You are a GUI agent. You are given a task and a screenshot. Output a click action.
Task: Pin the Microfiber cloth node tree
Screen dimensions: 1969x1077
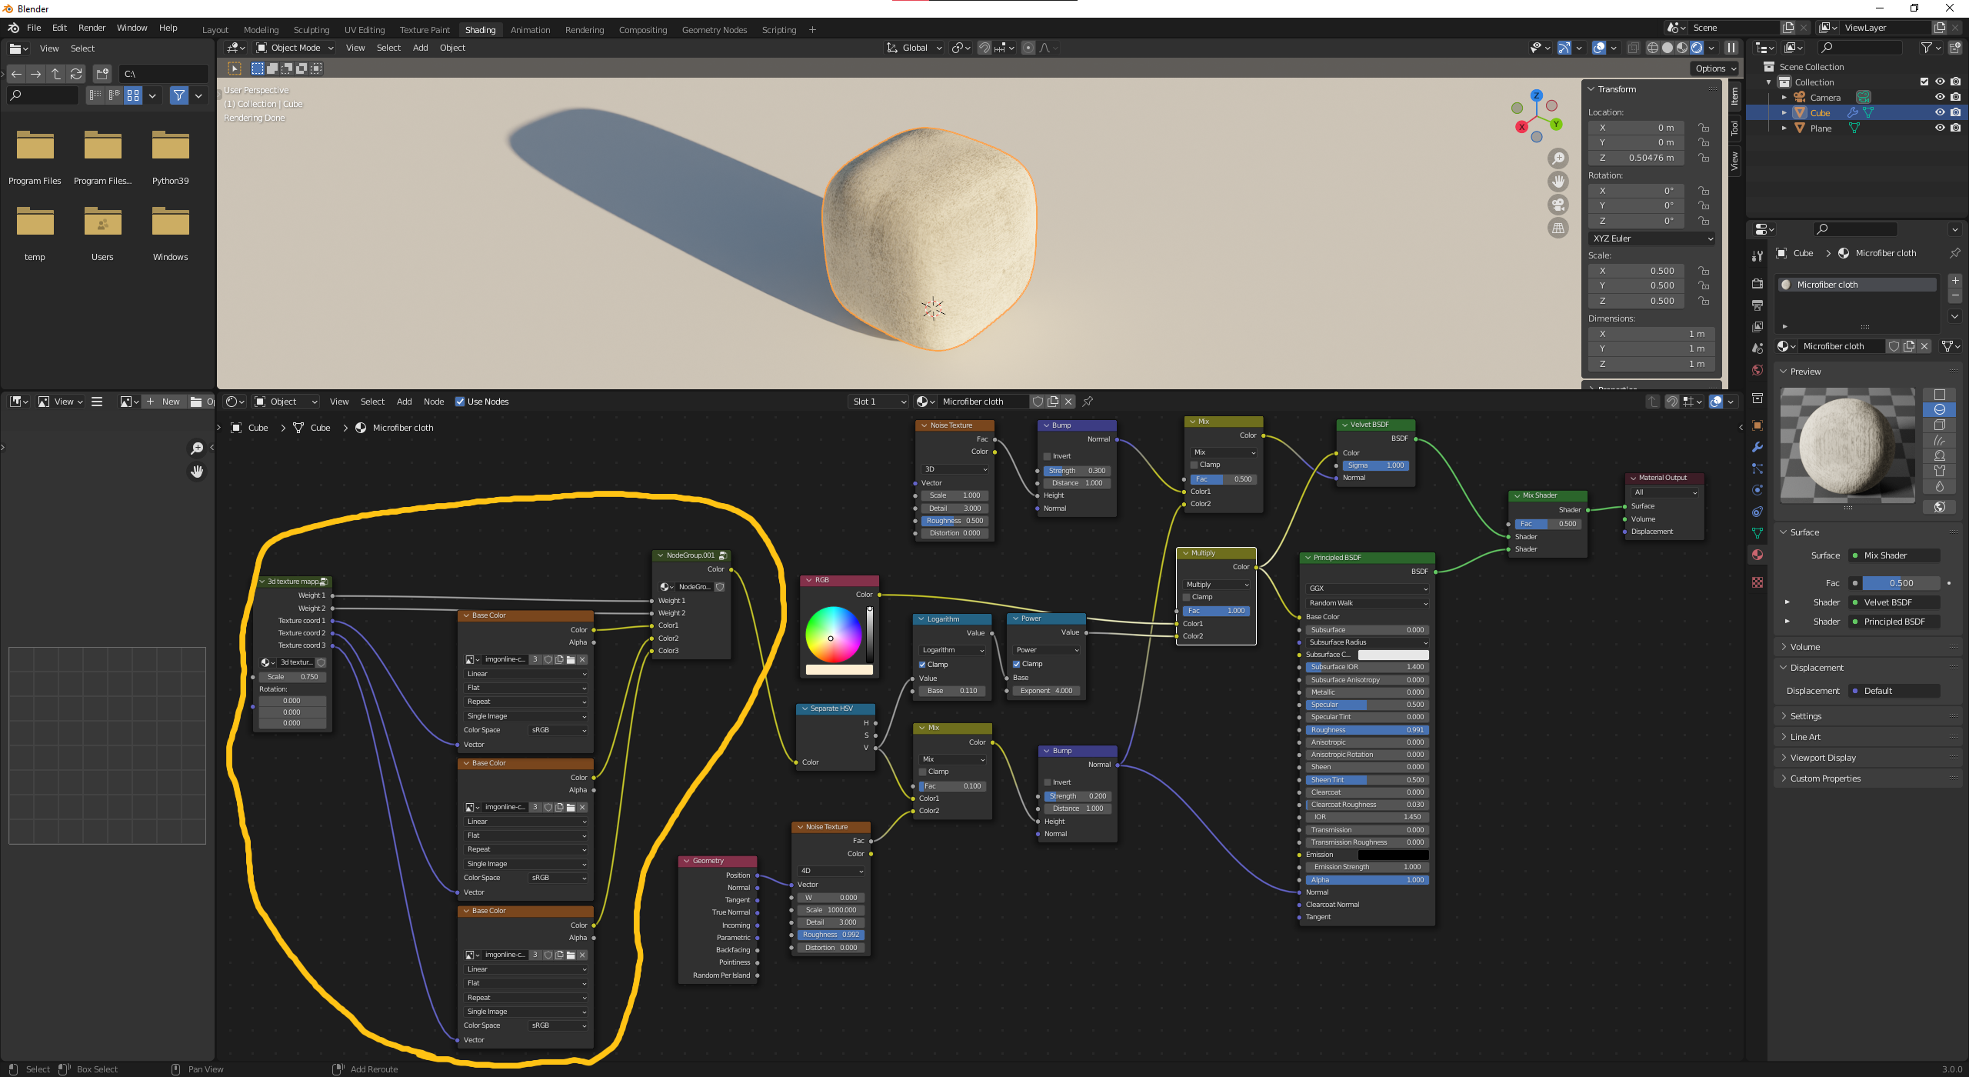pyautogui.click(x=1088, y=402)
